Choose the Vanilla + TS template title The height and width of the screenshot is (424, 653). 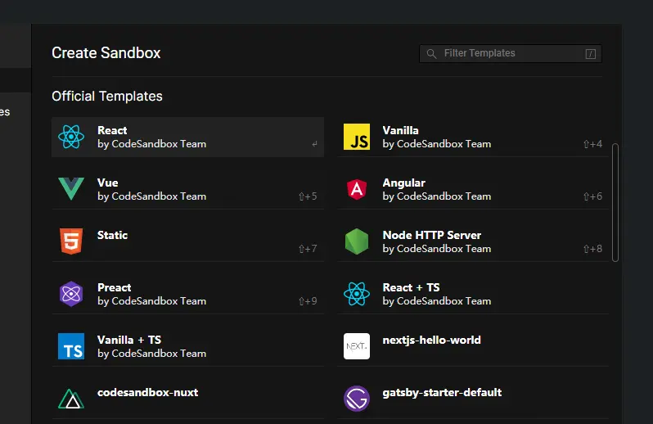pyautogui.click(x=129, y=340)
